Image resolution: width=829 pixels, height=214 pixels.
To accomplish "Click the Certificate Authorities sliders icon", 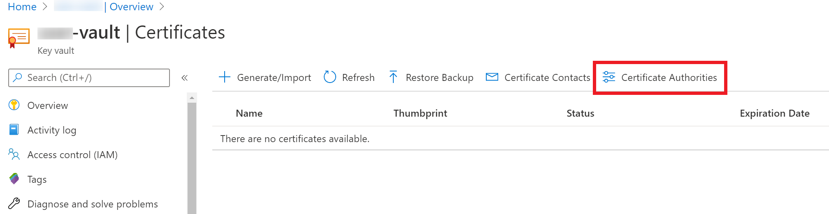I will (609, 77).
